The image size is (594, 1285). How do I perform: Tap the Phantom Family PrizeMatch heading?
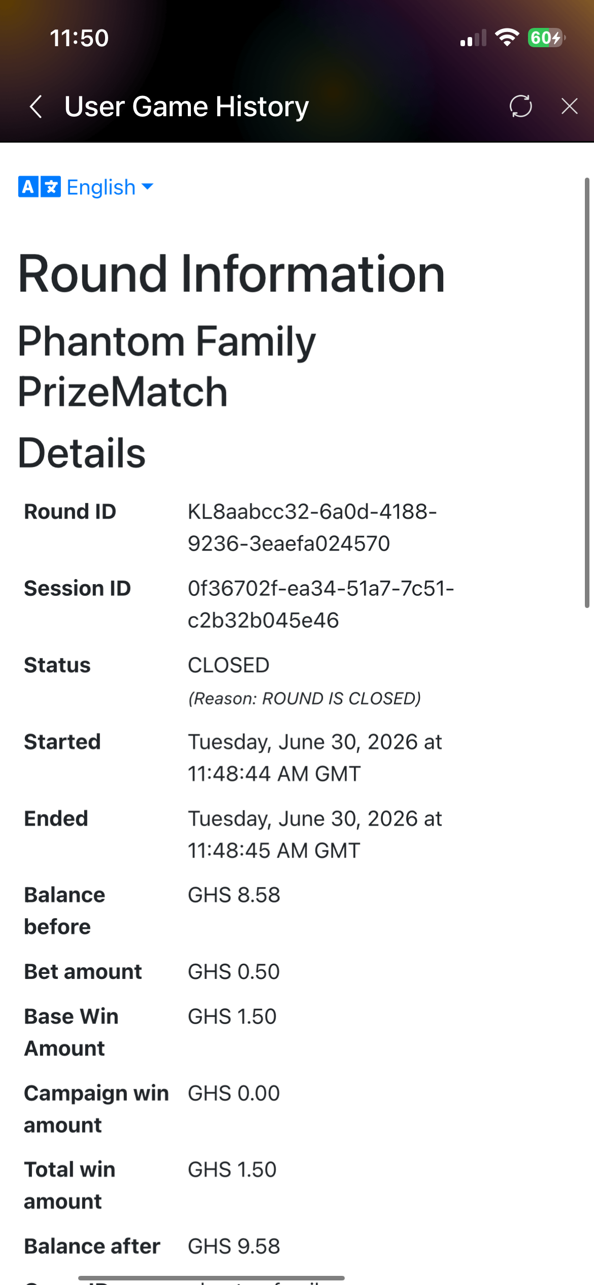167,366
